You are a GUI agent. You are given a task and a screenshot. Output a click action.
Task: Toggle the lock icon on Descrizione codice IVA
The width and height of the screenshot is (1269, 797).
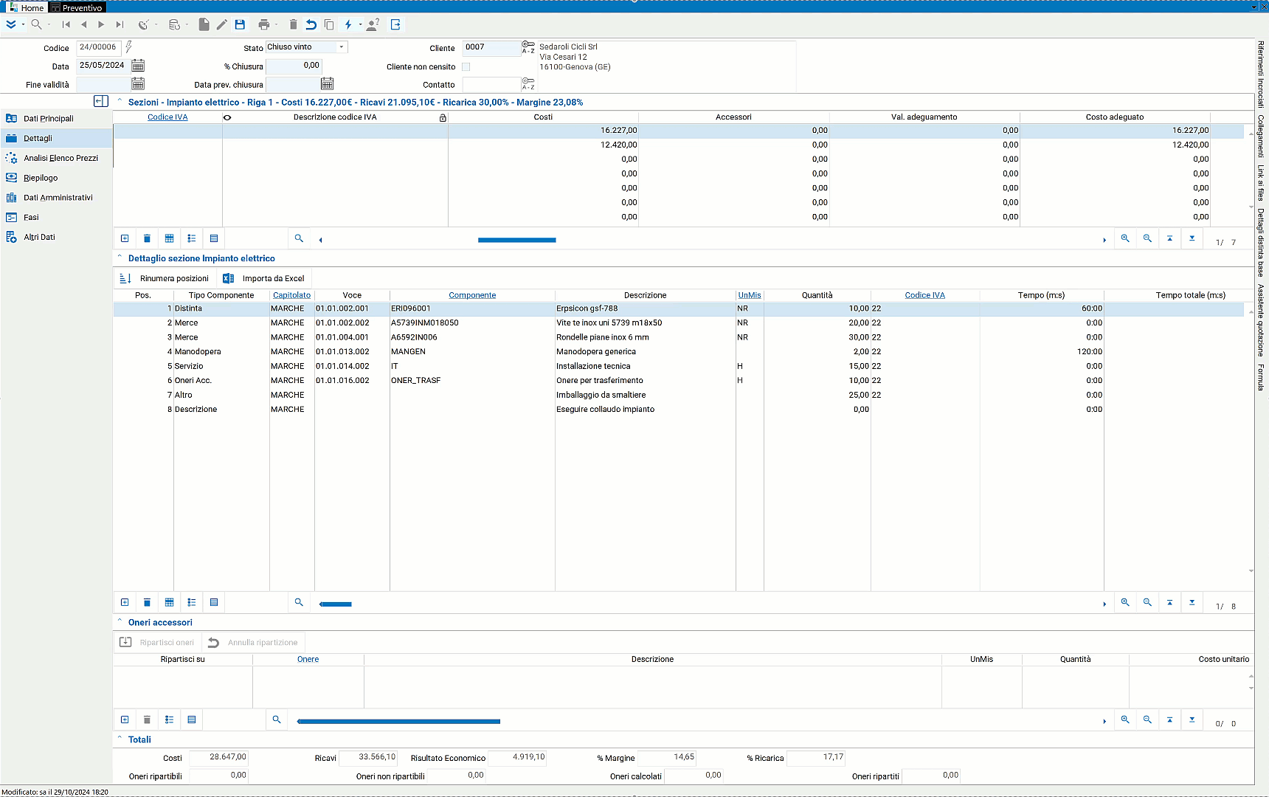[443, 117]
